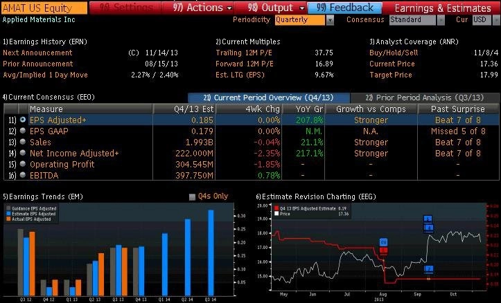Image resolution: width=501 pixels, height=303 pixels.
Task: Click the 4Wk Chg column header
Action: [x=249, y=109]
